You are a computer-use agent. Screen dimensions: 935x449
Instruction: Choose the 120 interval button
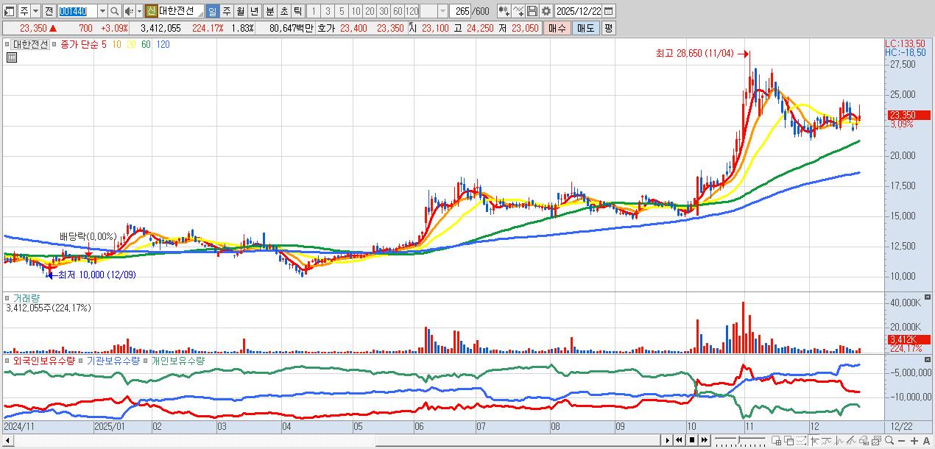coord(412,11)
